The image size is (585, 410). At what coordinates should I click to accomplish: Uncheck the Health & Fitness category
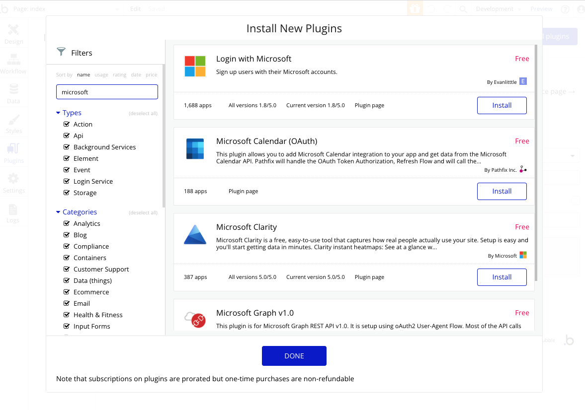[67, 315]
